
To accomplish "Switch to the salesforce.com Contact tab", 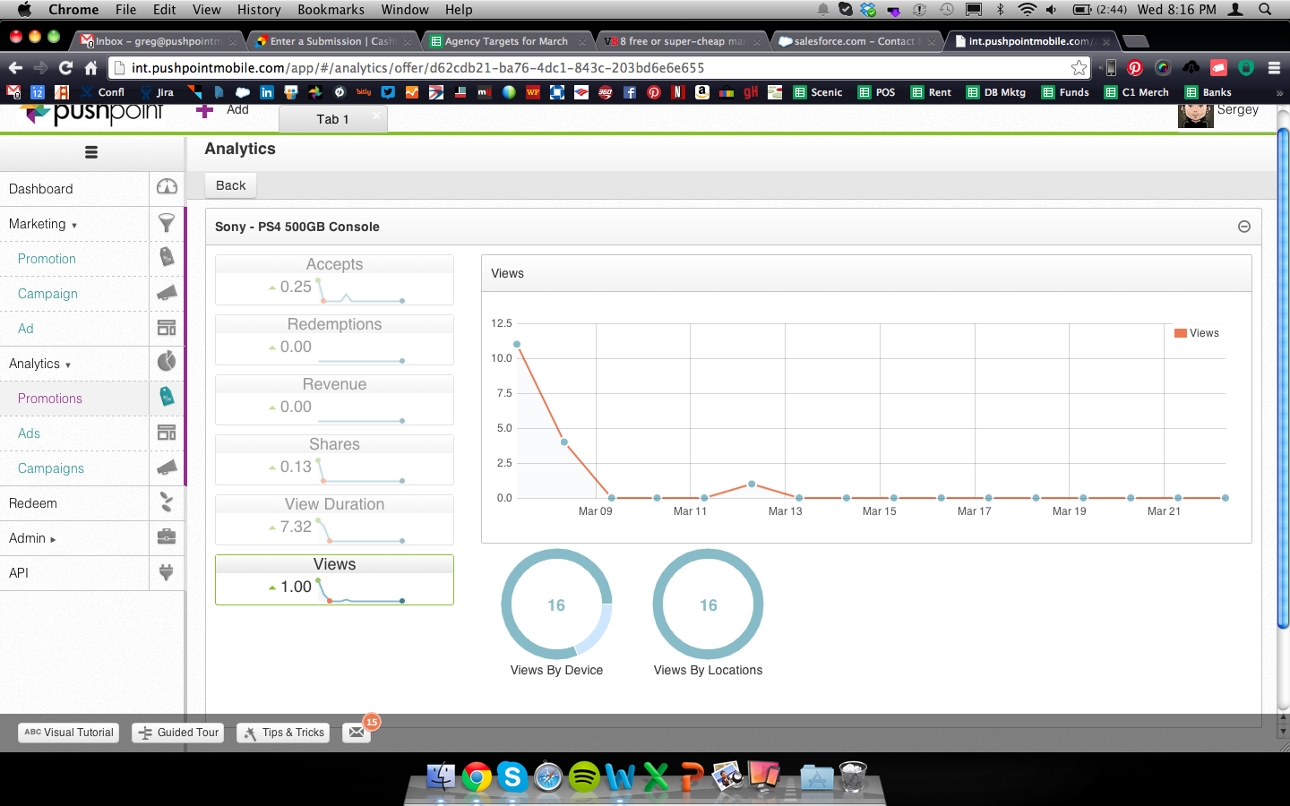I will pyautogui.click(x=854, y=41).
